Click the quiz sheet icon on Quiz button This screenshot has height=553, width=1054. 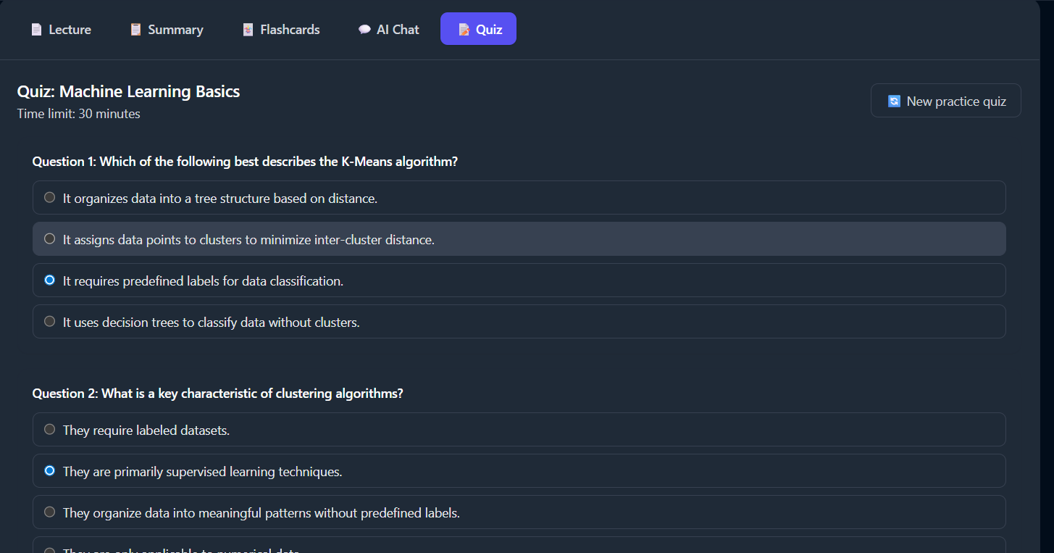click(463, 29)
